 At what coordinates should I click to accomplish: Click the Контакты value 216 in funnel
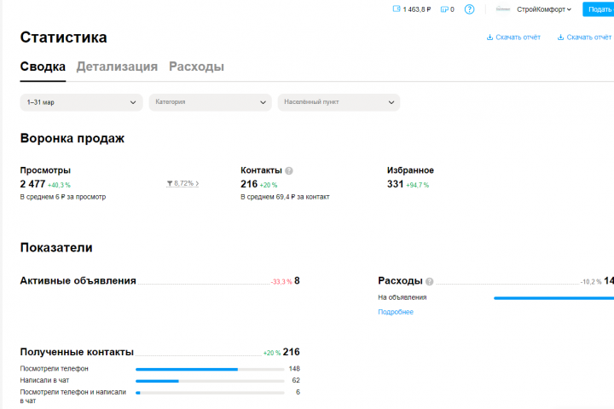(x=249, y=184)
